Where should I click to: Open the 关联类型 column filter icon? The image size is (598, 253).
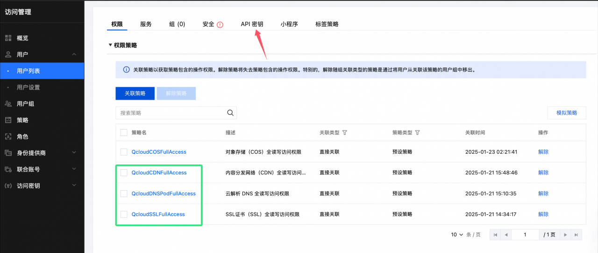[x=345, y=133]
